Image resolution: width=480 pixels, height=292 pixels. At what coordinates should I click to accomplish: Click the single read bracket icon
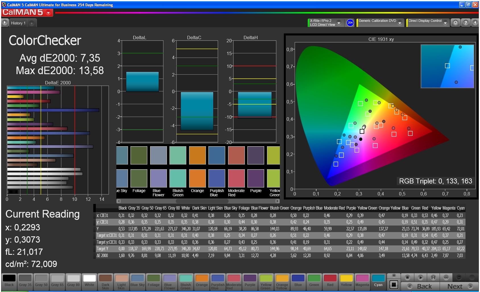433,277
